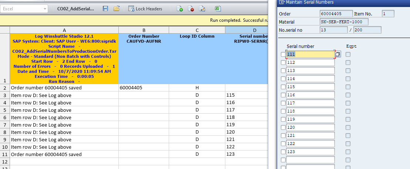This screenshot has width=410, height=169.
Task: Click the save icon in toolbar
Action: click(105, 8)
